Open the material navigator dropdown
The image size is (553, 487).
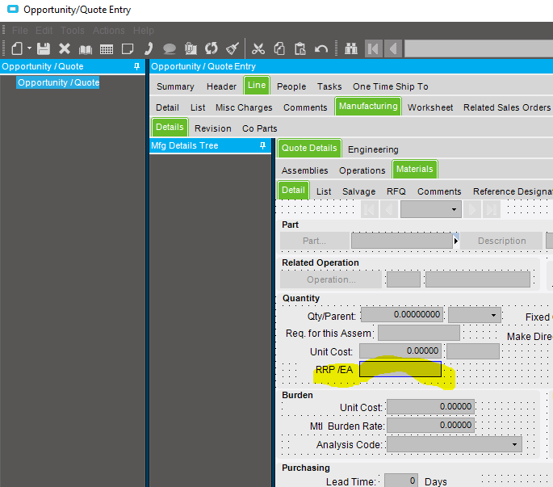click(454, 210)
